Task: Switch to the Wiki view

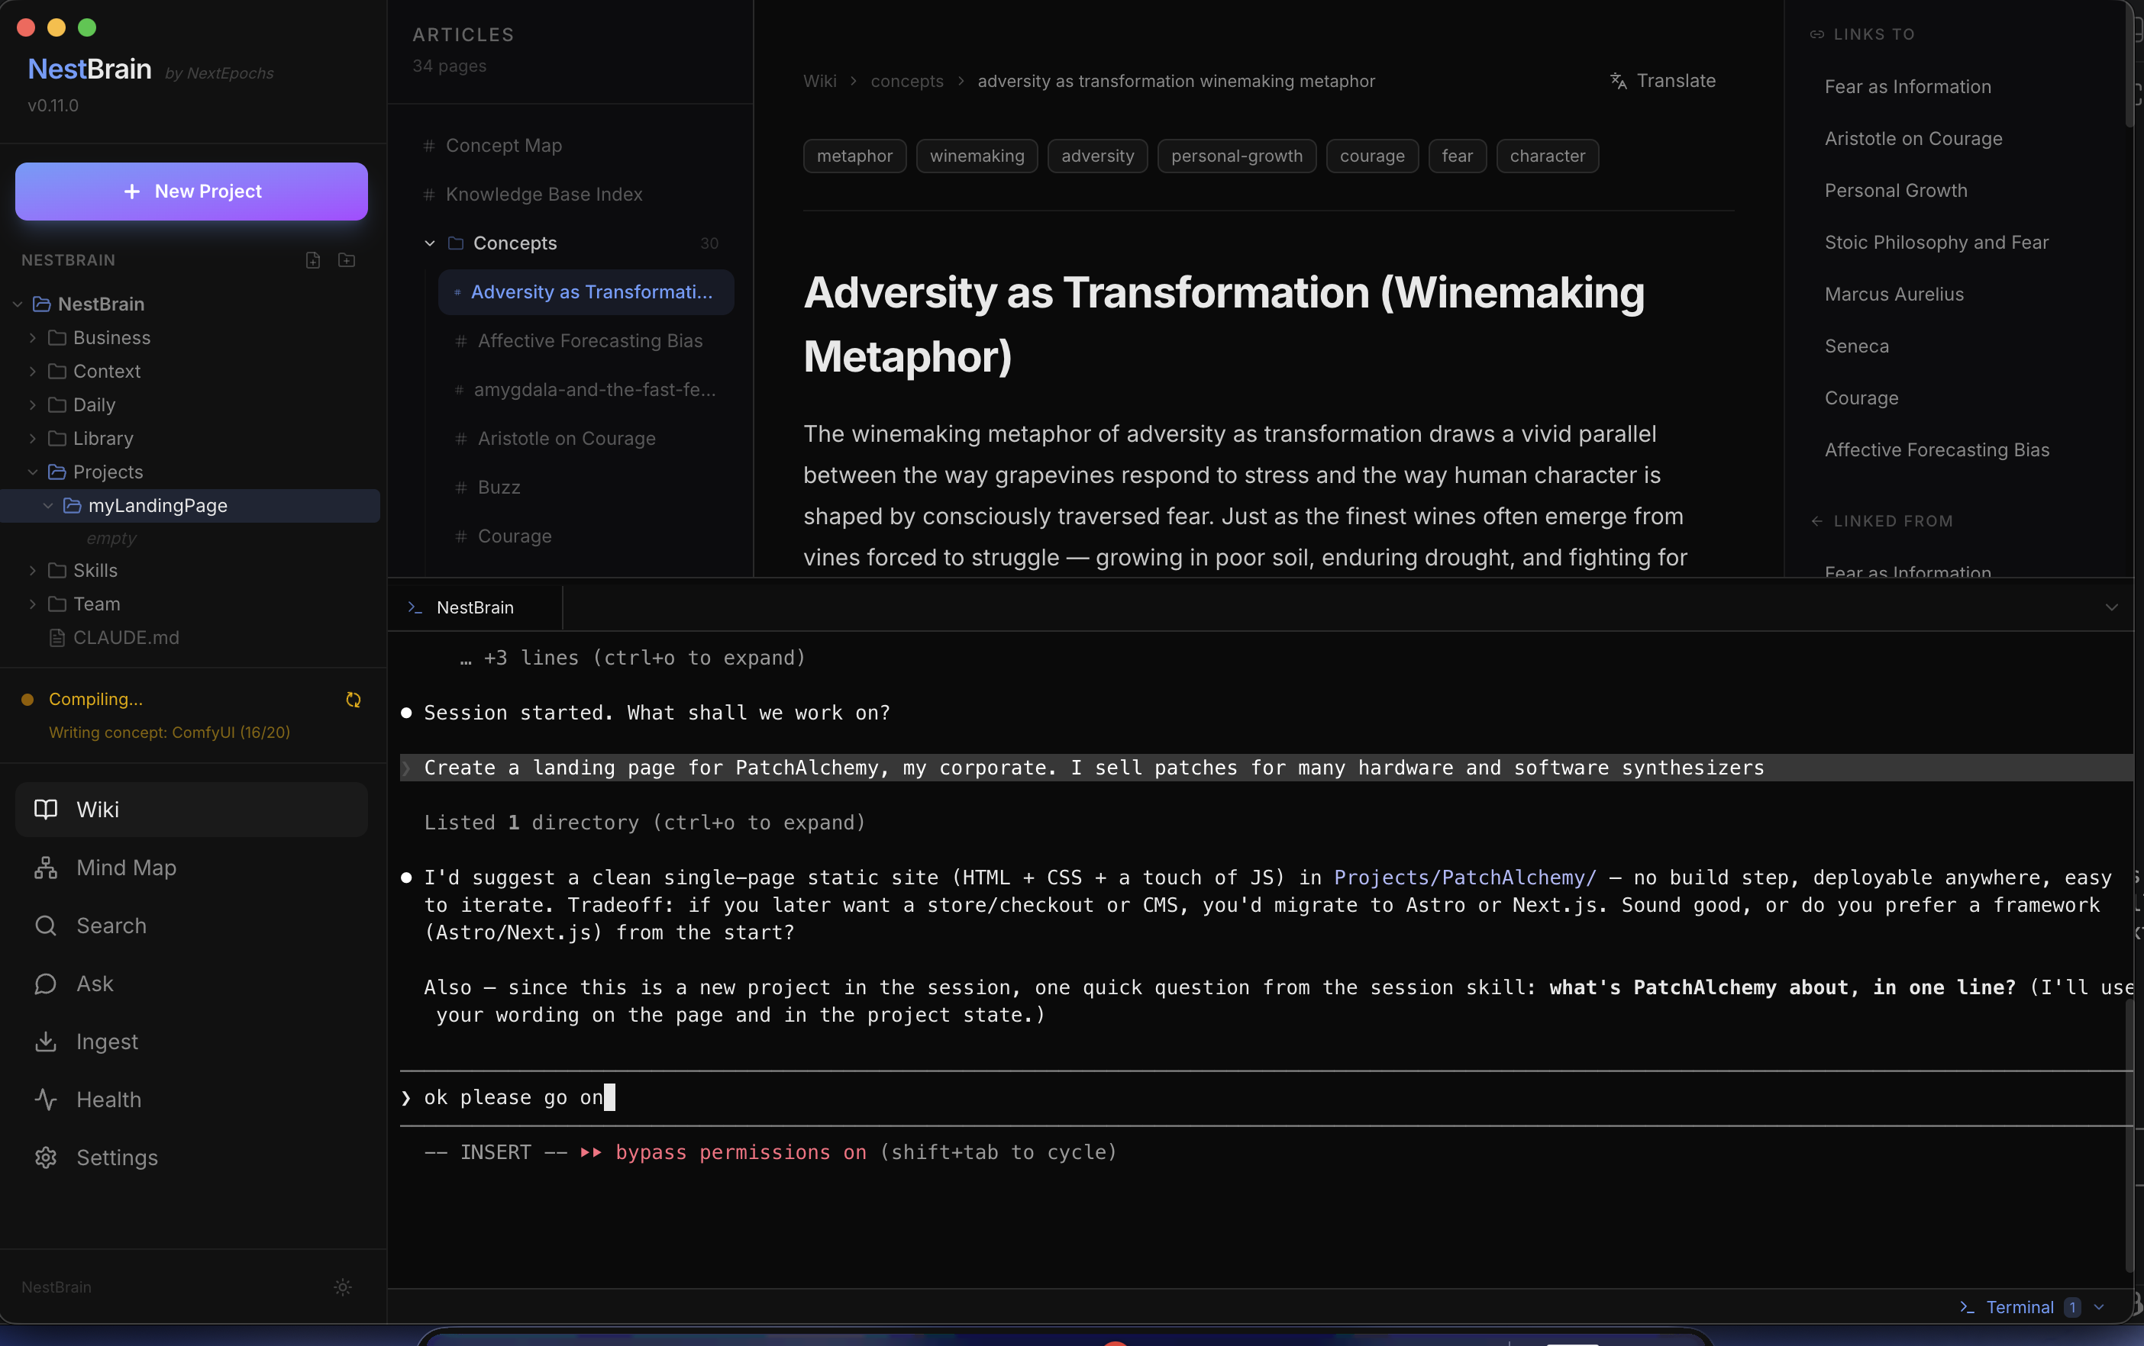Action: click(97, 810)
